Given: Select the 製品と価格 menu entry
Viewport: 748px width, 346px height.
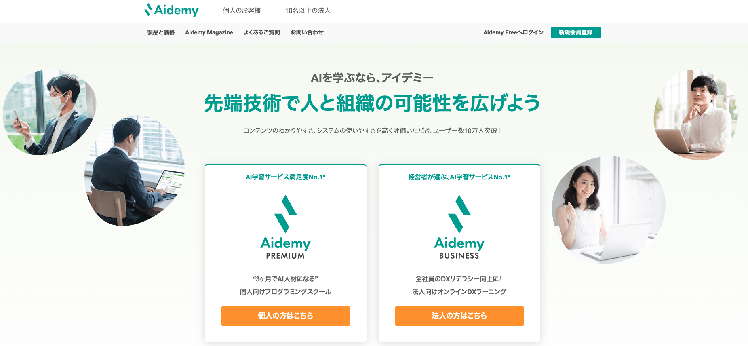Looking at the screenshot, I should tap(161, 32).
